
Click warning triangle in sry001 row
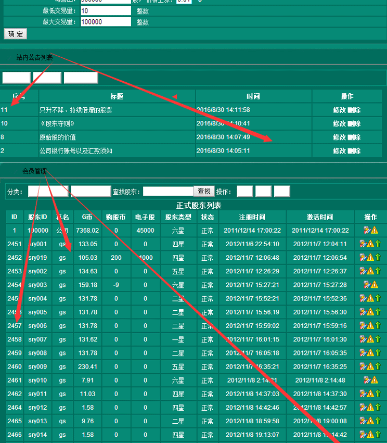coord(370,244)
